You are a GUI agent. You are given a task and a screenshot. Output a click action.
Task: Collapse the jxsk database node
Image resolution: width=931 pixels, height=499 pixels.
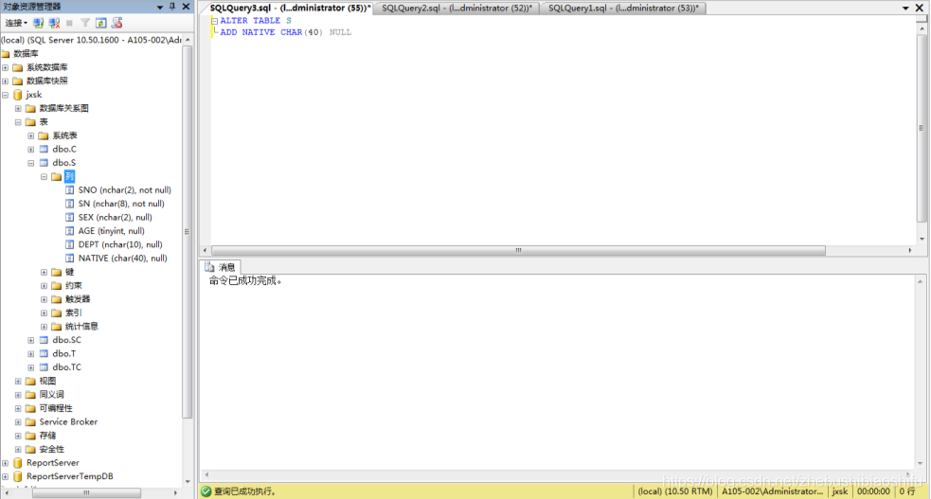[x=6, y=95]
